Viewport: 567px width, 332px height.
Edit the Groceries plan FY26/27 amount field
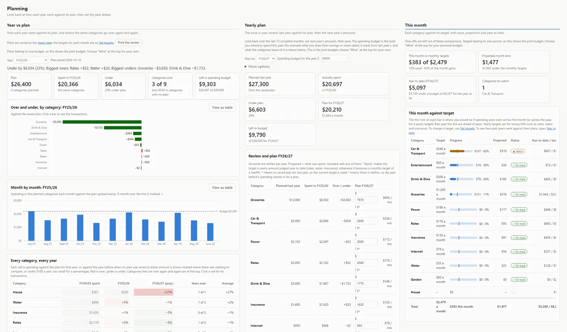[367, 199]
